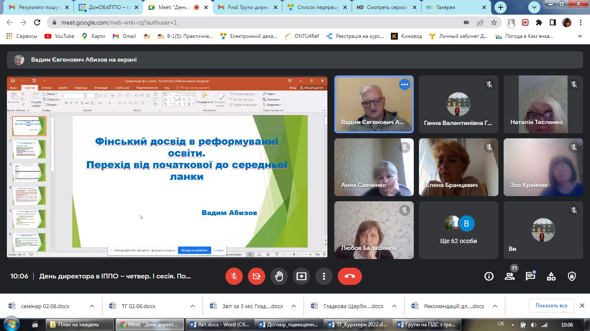Click the UK language indicator in tray
590x331 pixels.
[501, 324]
